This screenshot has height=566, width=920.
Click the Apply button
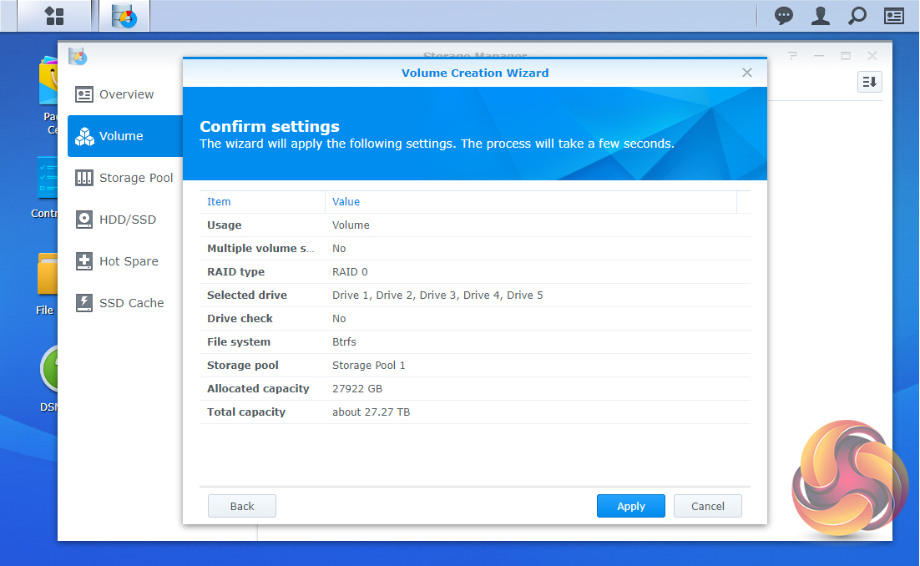tap(631, 506)
